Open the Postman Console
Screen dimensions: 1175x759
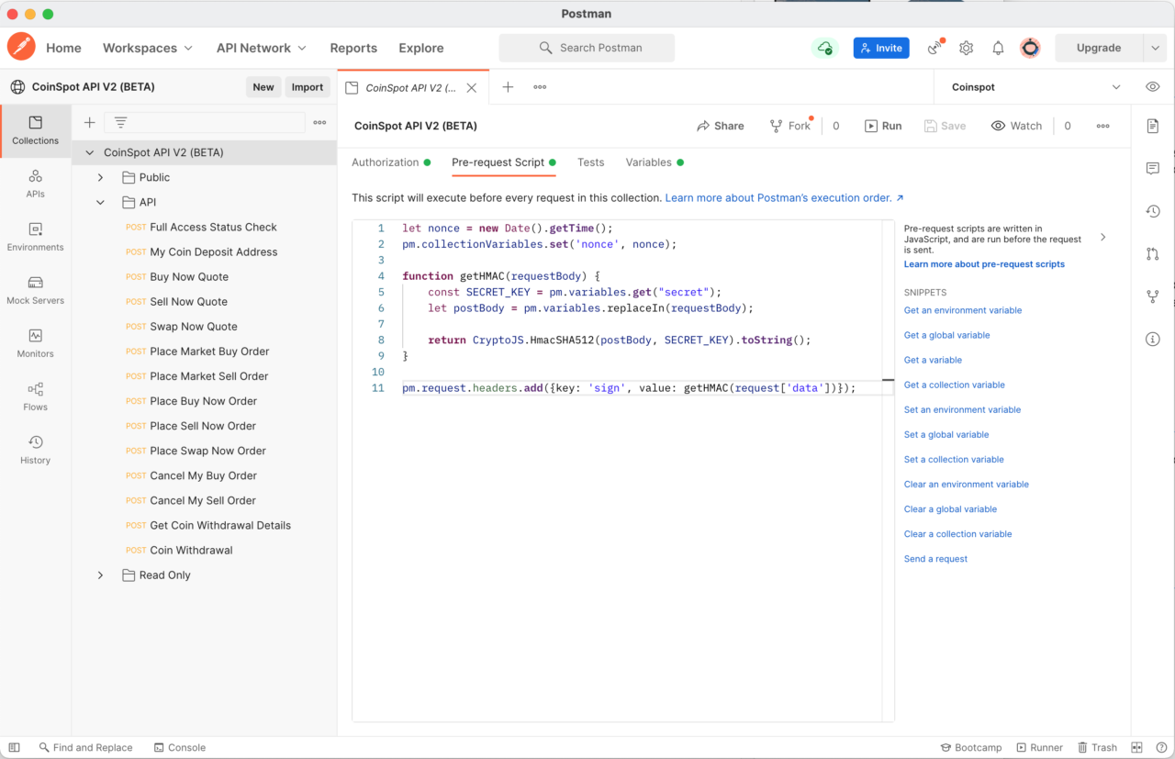coord(180,747)
